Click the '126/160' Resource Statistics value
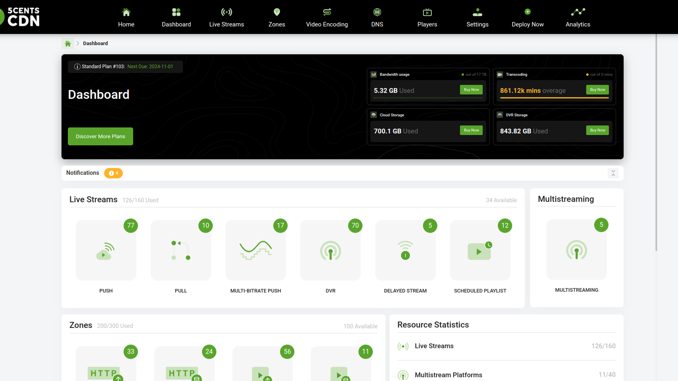 (x=603, y=346)
